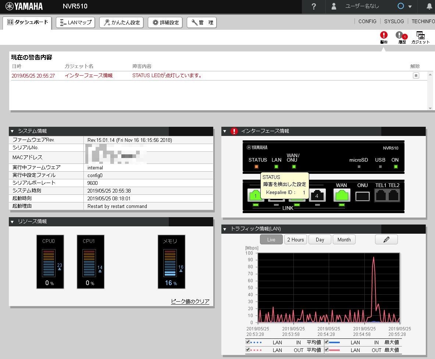Click the USB LED indicator
This screenshot has width=435, height=359.
tap(380, 166)
